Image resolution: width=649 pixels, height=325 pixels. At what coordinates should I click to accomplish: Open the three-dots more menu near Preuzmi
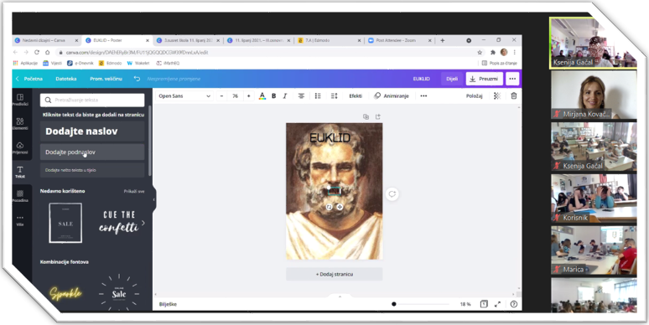[512, 79]
